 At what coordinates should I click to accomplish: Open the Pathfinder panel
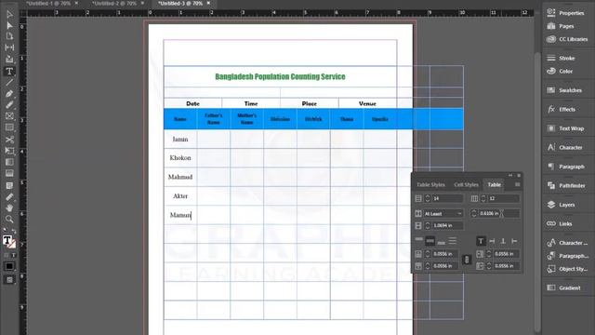pyautogui.click(x=566, y=186)
